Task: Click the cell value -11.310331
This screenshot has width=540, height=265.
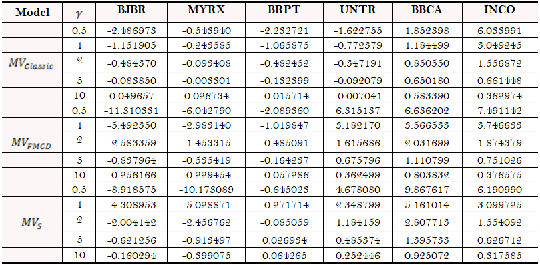Action: (x=131, y=111)
